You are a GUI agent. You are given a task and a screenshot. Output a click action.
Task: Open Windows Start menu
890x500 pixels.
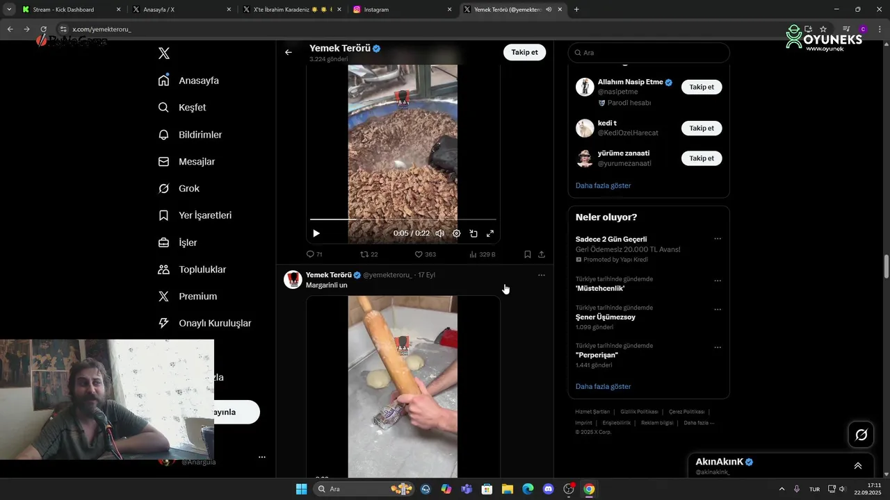(301, 489)
